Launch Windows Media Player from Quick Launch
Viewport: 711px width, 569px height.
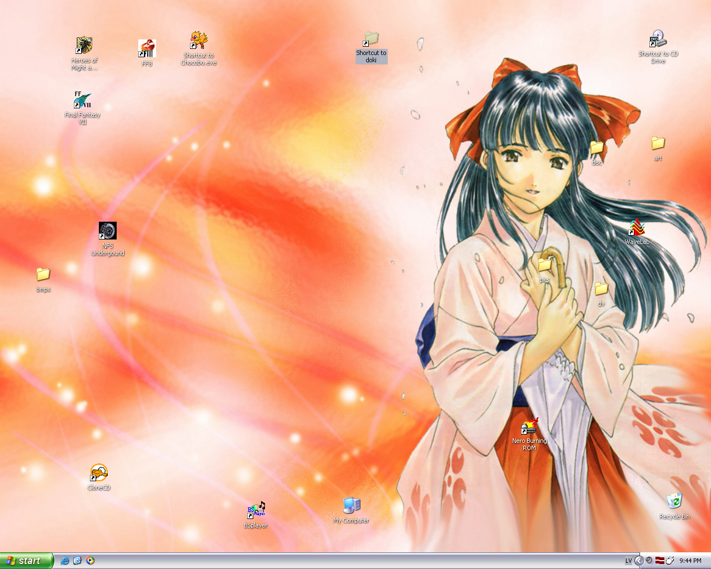pos(90,561)
